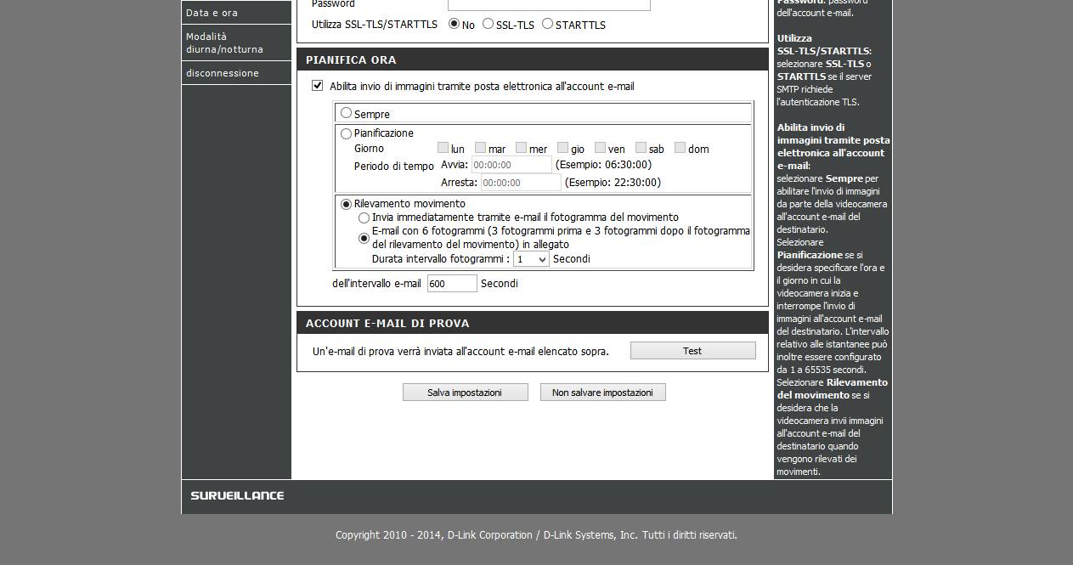Choose the STARTTLS radio option
The image size is (1073, 565).
coord(547,24)
